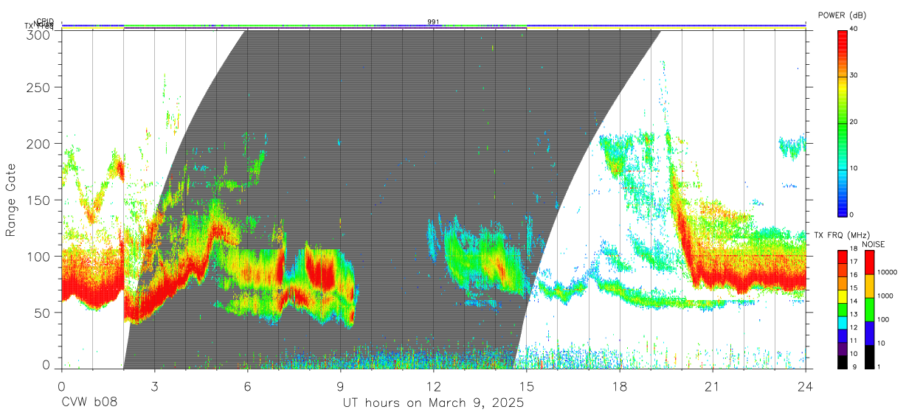The width and height of the screenshot is (906, 418).
Task: Select the red NOISE swatch above 10000
Action: click(869, 262)
